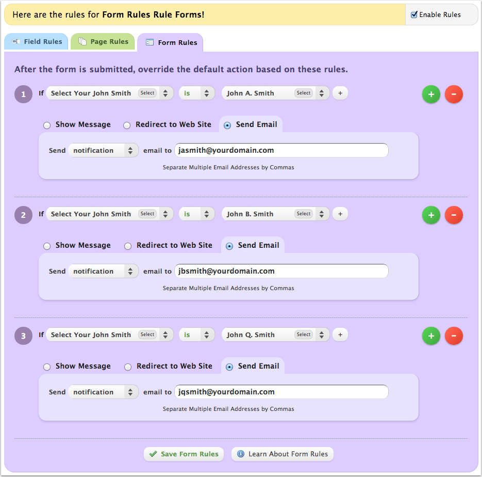Screen dimensions: 482x477
Task: Click the Field Rules tab icon
Action: pyautogui.click(x=15, y=41)
